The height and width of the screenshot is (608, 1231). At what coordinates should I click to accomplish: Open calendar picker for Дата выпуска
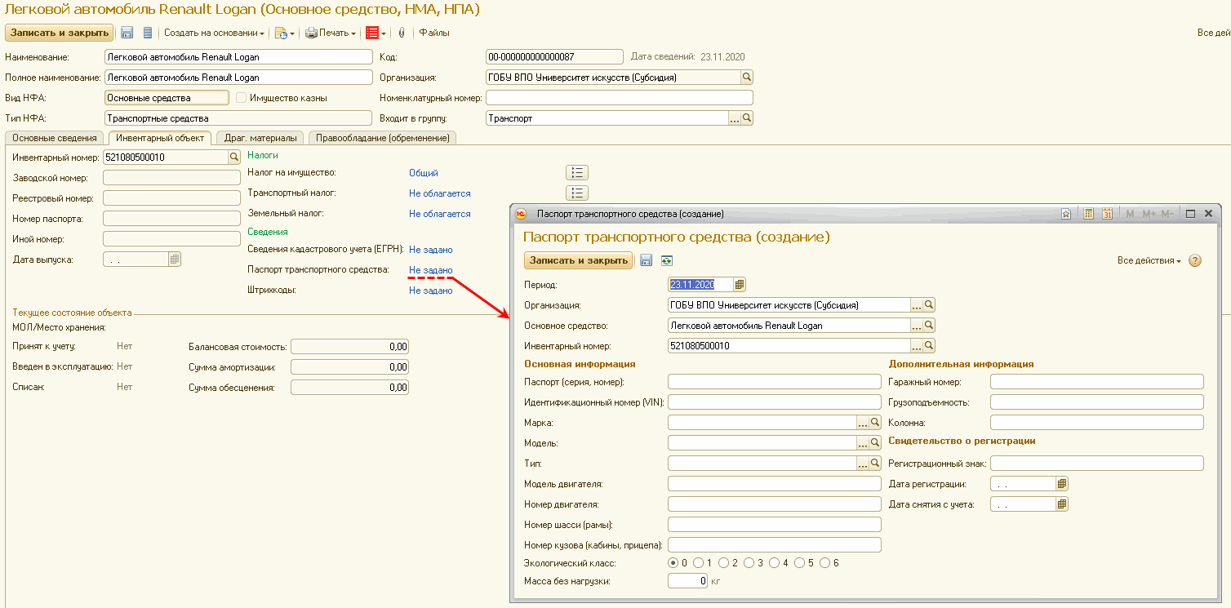175,260
